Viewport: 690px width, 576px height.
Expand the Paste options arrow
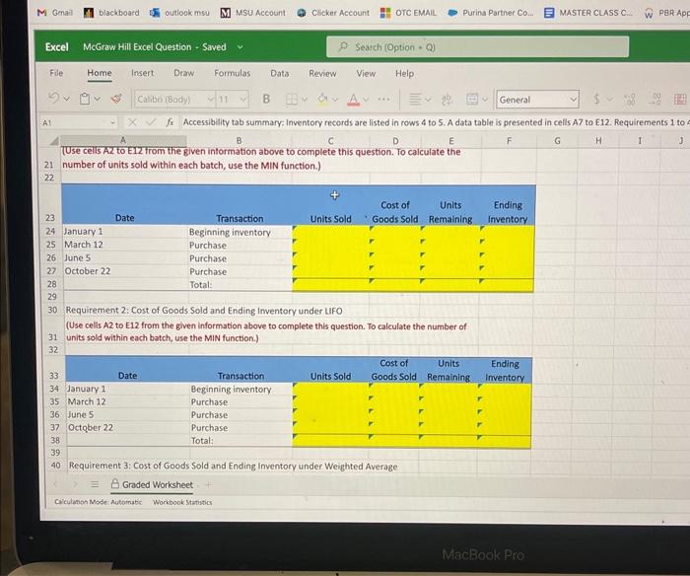pos(98,99)
